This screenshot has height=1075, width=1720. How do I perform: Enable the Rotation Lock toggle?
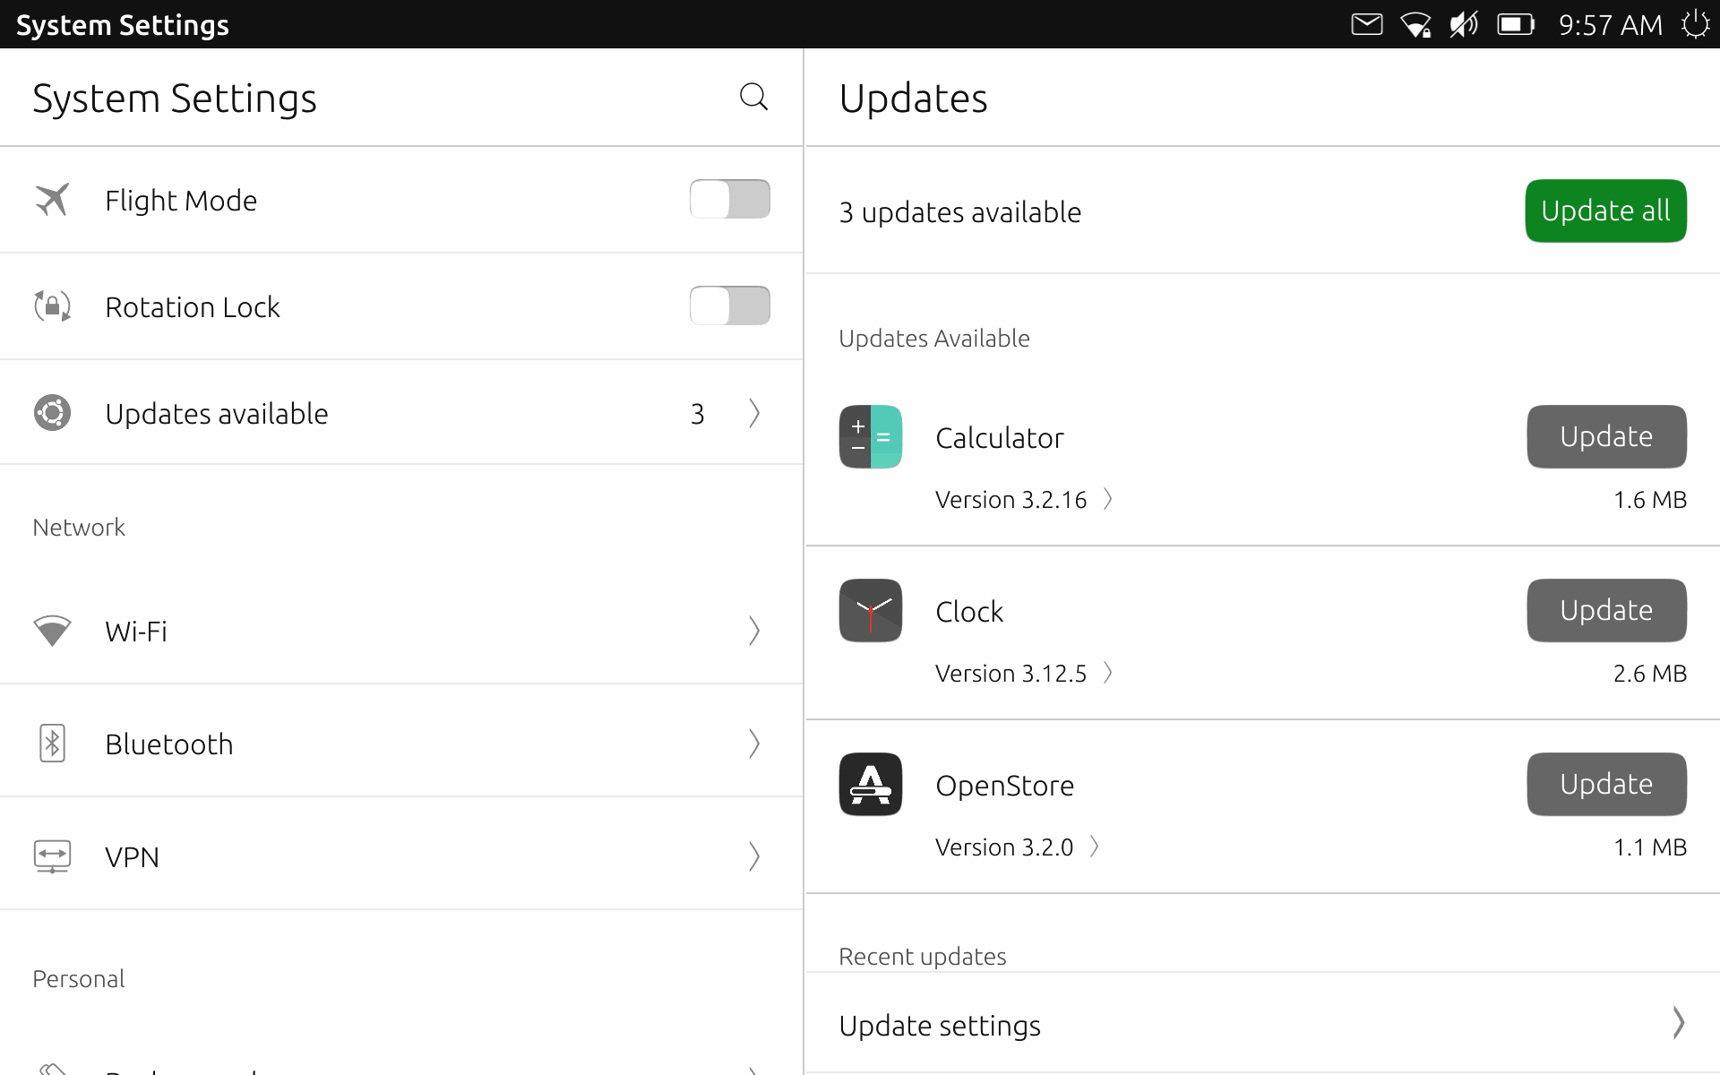pos(731,305)
